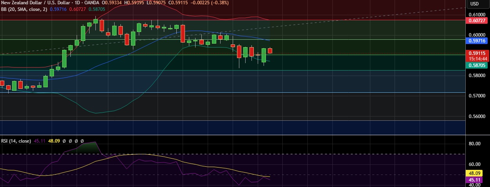Screen dimensions: 490x187
Task: Click the countdown timer 15:14:44 on price axis
Action: click(x=477, y=58)
